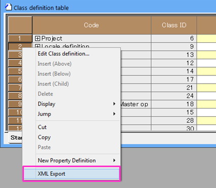216x188 pixels.
Task: Click the Class ID column header
Action: (174, 25)
